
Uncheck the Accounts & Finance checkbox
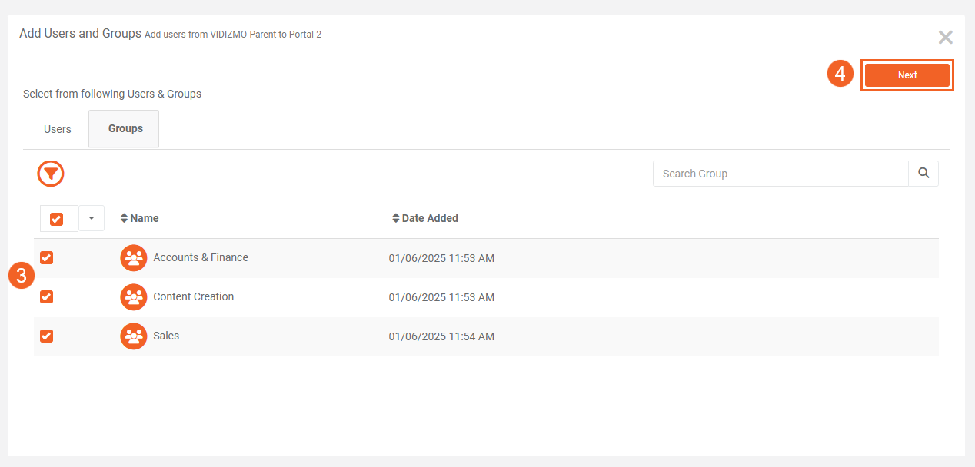click(x=47, y=258)
